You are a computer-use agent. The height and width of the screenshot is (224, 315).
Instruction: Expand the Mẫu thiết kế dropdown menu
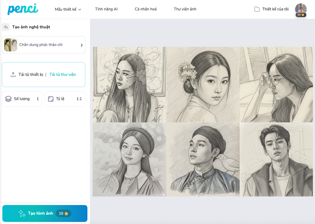[x=68, y=9]
